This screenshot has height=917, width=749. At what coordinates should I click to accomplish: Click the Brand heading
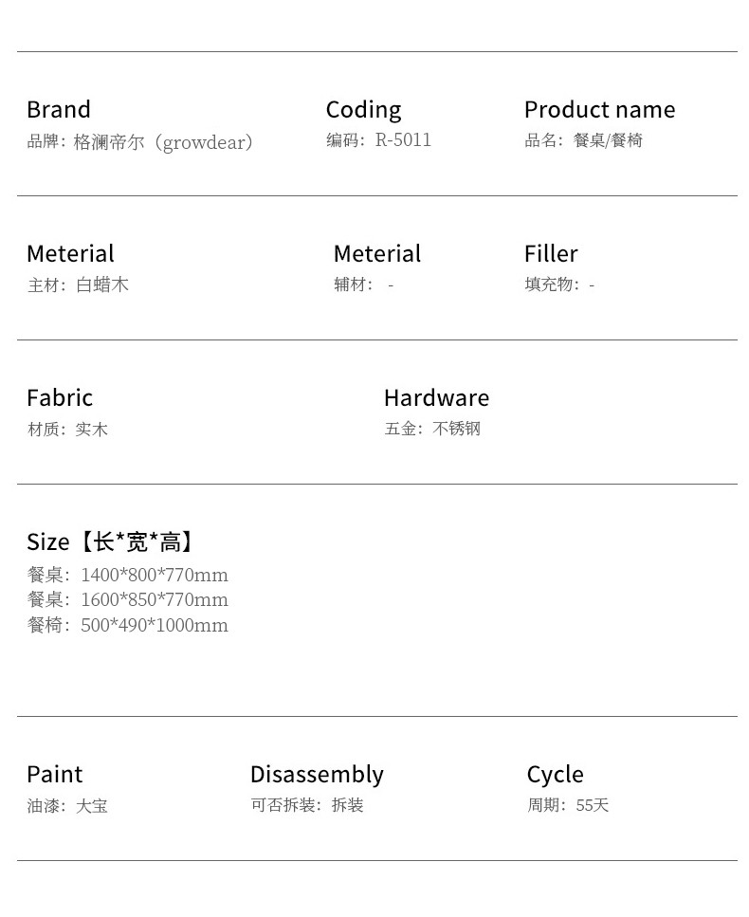click(59, 109)
